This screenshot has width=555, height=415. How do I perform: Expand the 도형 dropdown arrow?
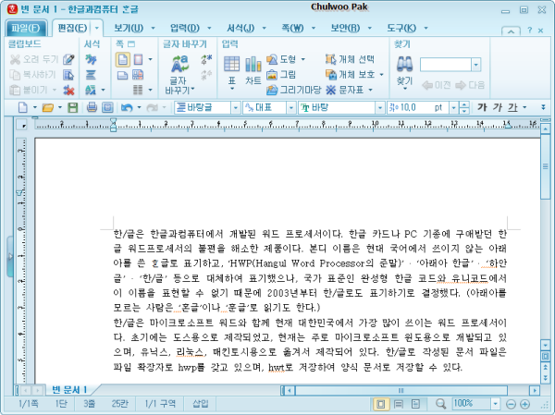(303, 59)
